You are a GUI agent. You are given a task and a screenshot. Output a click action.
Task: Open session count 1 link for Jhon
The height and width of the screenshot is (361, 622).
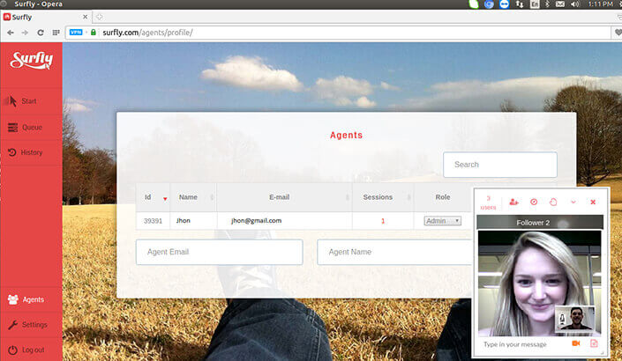(383, 221)
